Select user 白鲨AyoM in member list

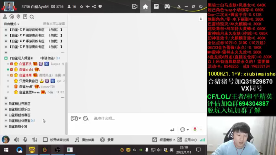click(26, 86)
